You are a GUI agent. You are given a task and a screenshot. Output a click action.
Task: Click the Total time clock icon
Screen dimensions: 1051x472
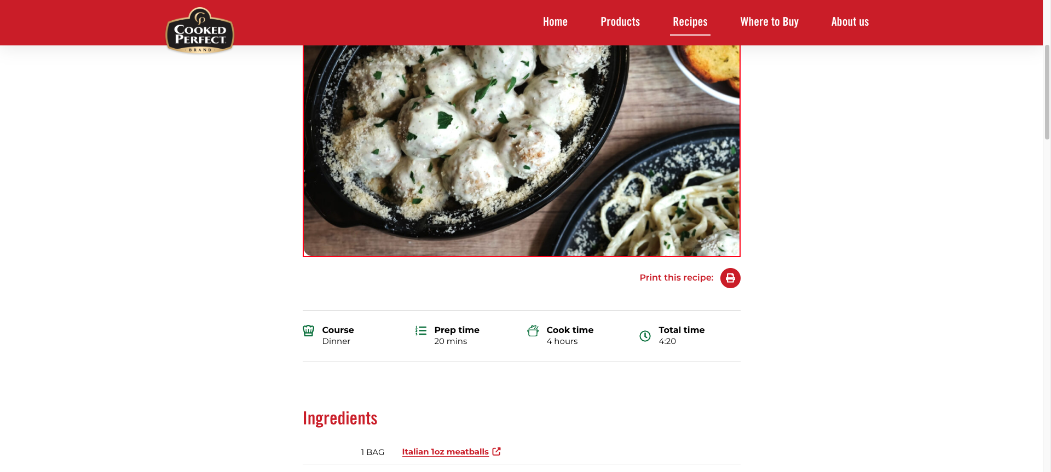pos(645,336)
